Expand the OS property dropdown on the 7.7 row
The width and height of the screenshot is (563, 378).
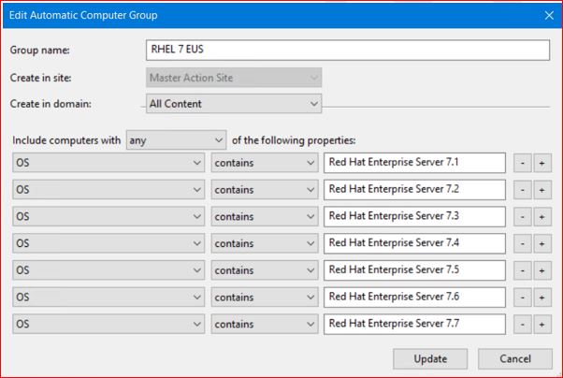[108, 324]
